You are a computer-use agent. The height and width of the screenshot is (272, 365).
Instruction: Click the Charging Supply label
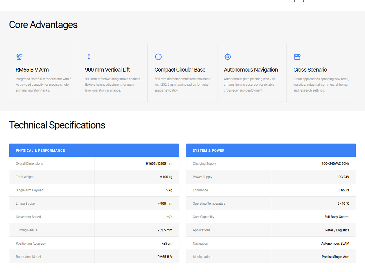(204, 163)
